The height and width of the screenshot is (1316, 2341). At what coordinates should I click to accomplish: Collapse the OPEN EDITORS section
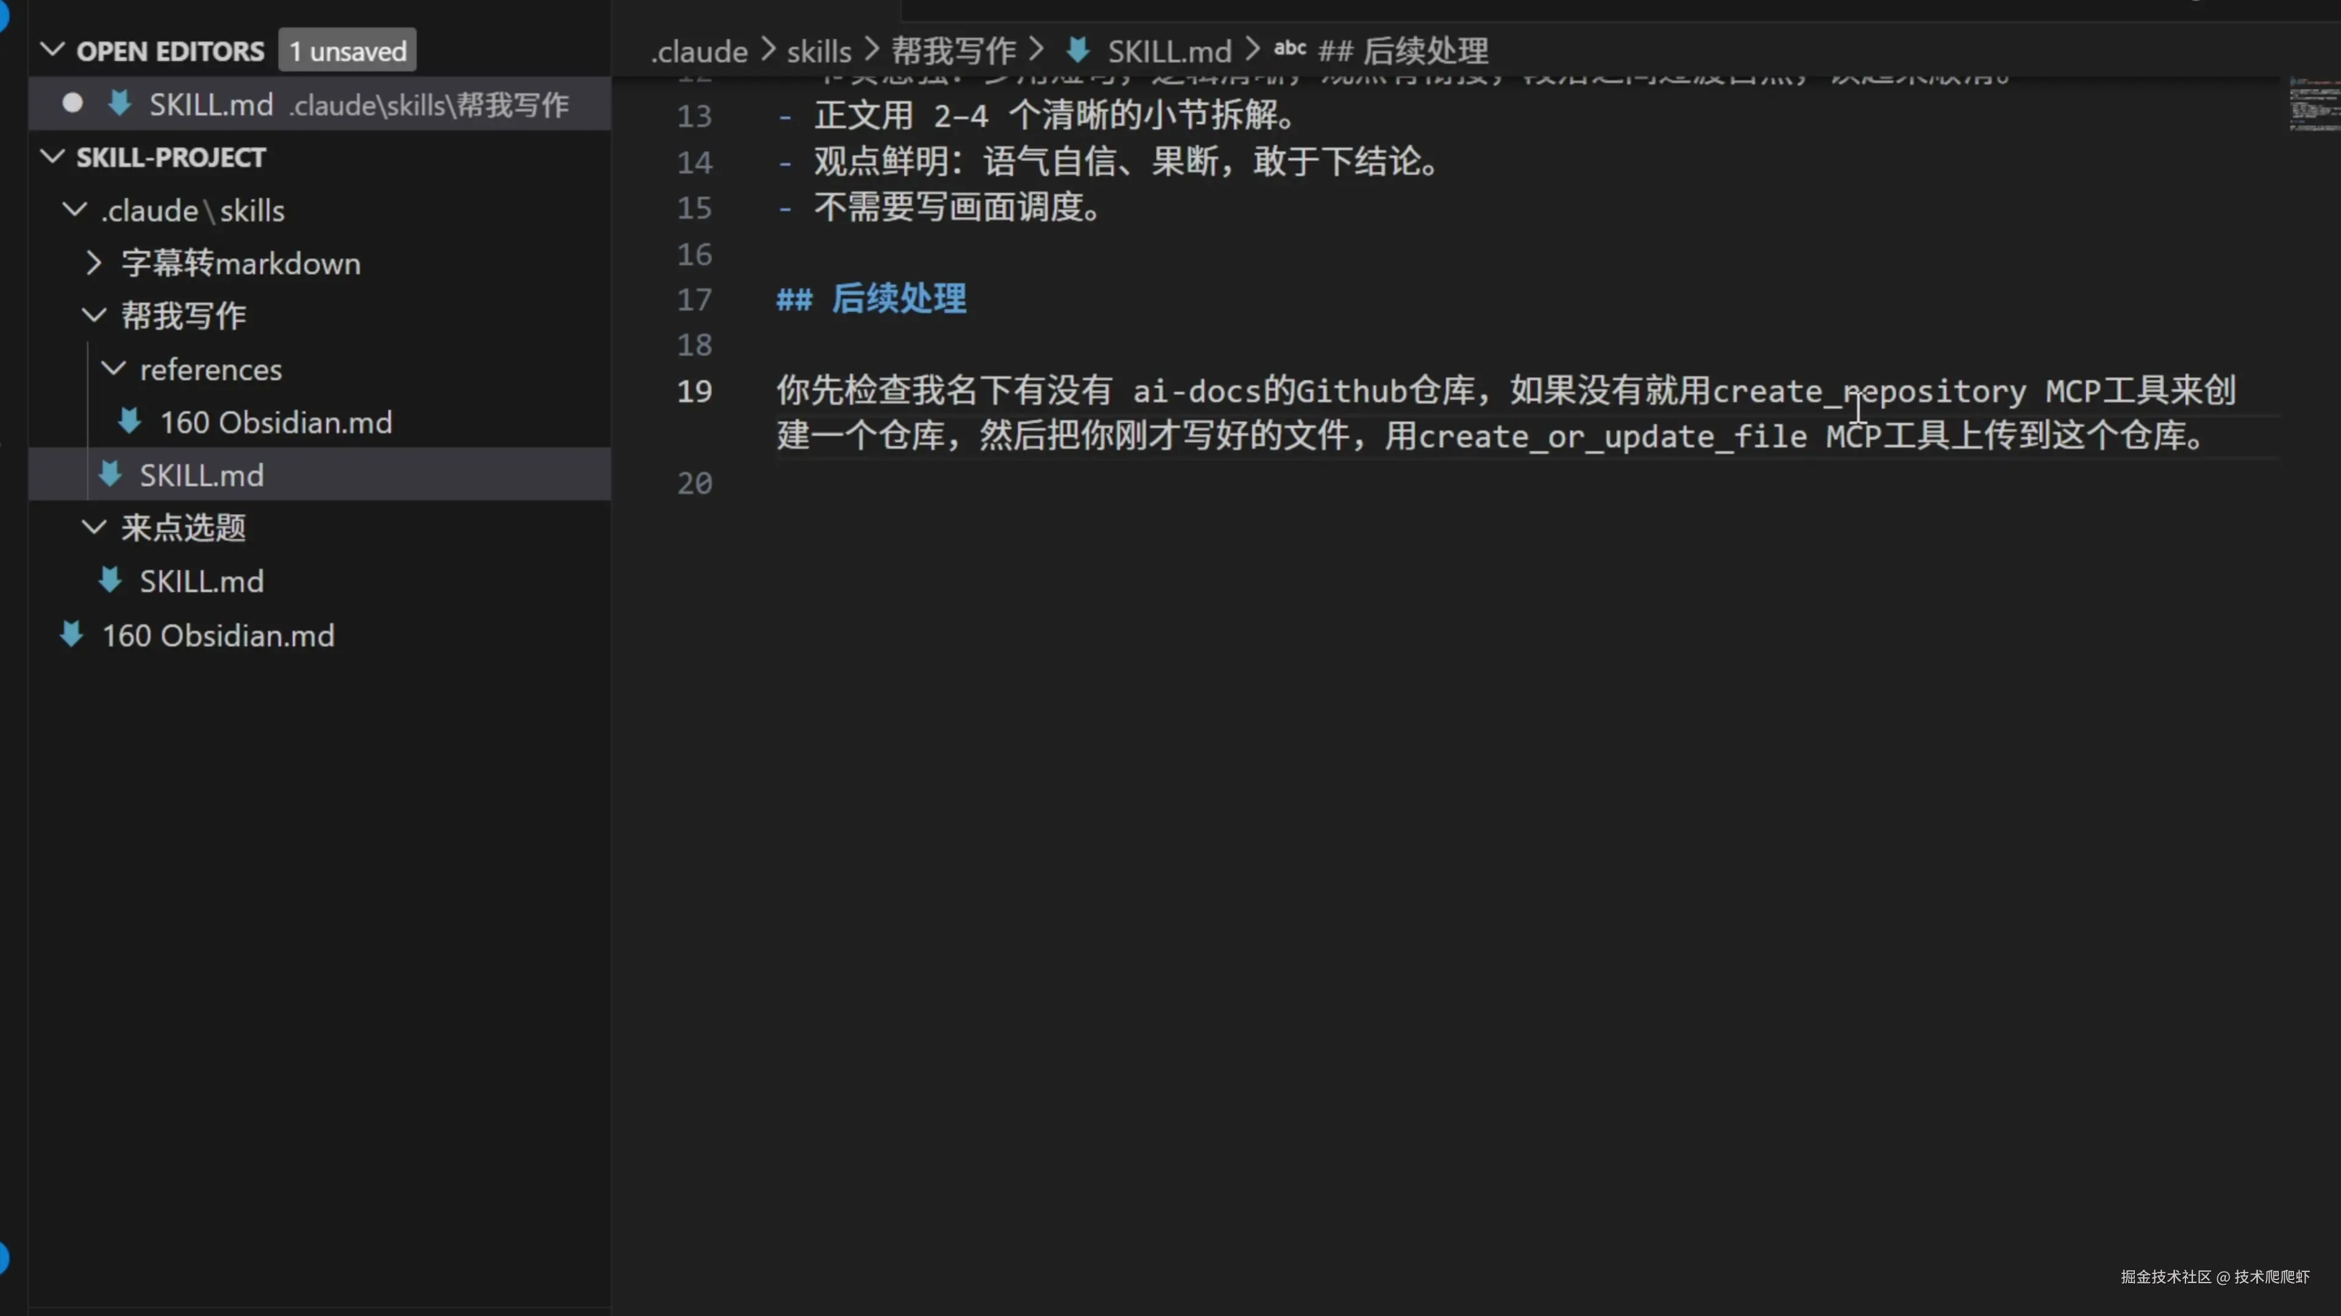click(x=52, y=51)
